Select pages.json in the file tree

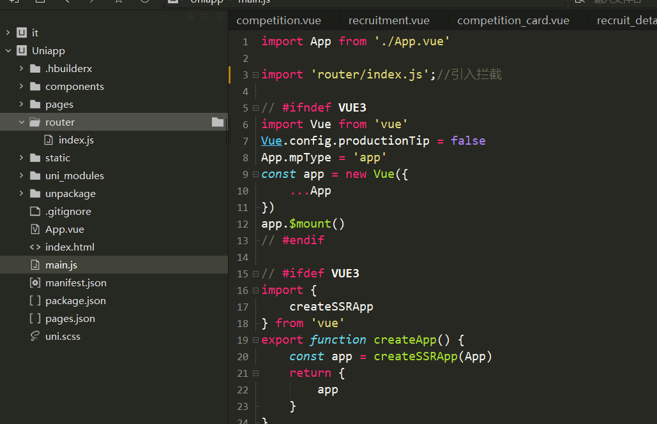(70, 319)
